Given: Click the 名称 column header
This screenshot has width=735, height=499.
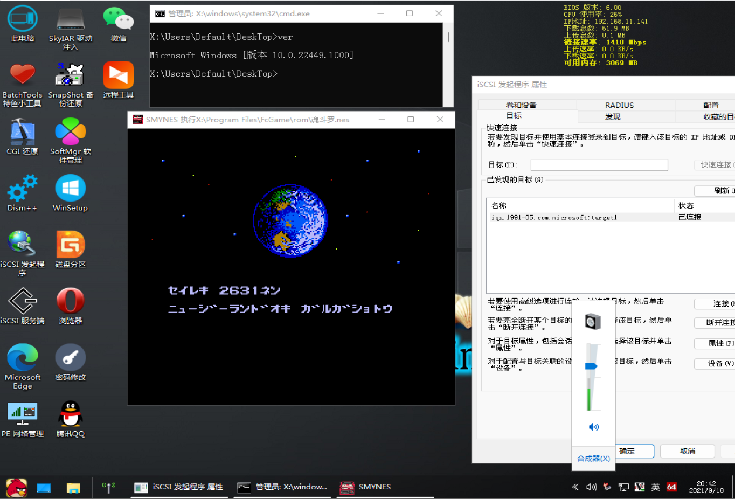Looking at the screenshot, I should coord(580,205).
